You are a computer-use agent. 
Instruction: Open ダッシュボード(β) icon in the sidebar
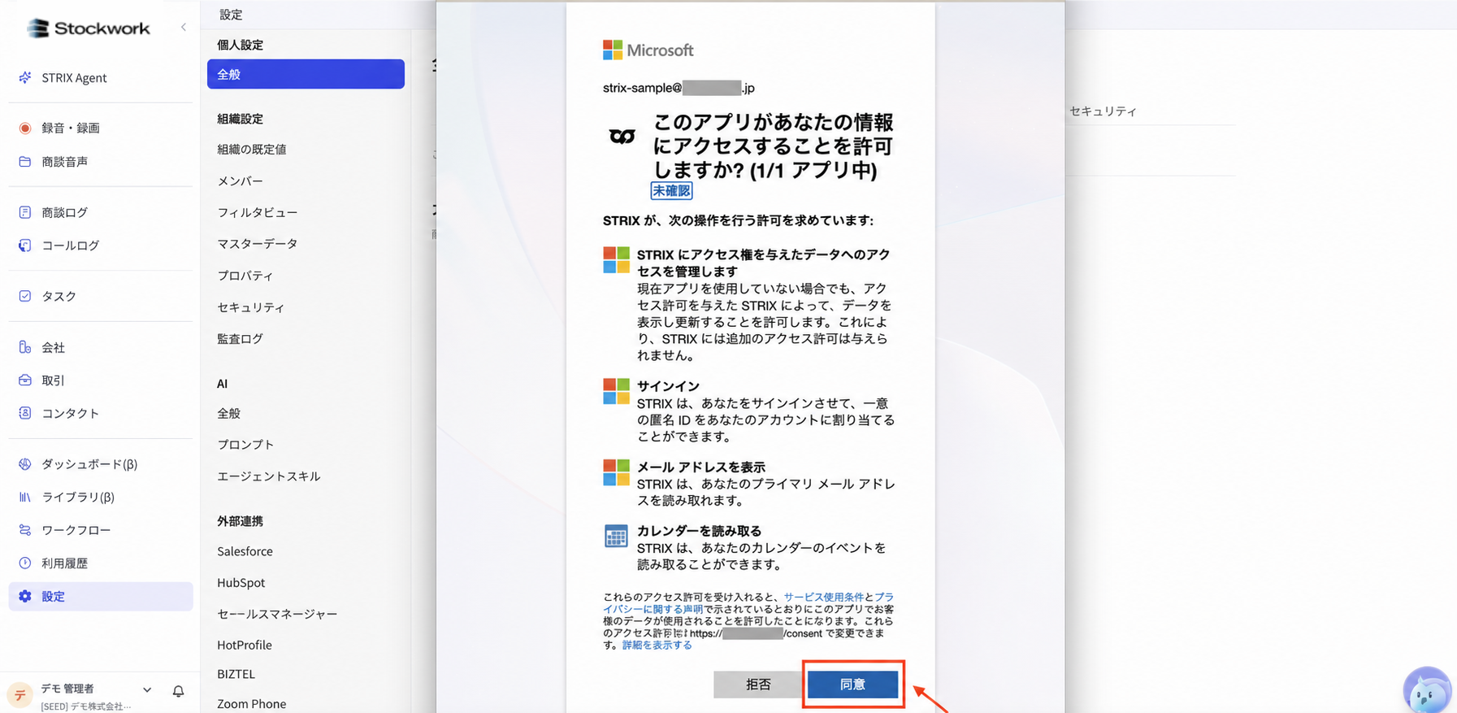point(25,463)
